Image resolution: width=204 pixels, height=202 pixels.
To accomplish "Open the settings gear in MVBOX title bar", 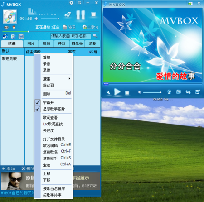I will 71,3.
